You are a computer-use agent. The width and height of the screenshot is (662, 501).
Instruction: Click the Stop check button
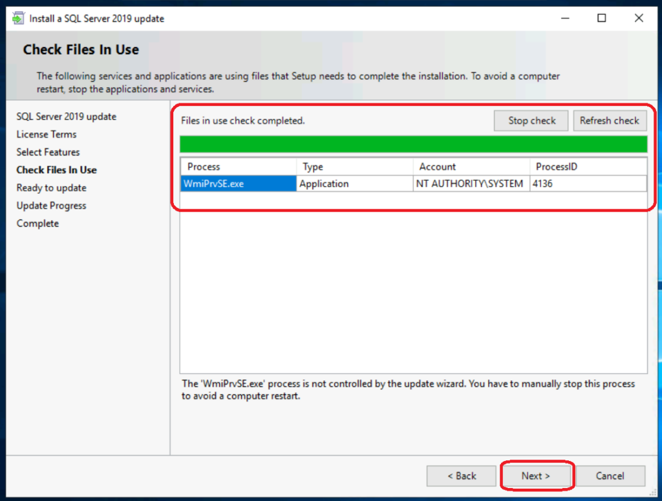pos(531,121)
